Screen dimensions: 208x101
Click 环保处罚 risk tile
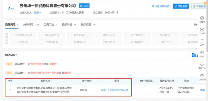coord(189,42)
